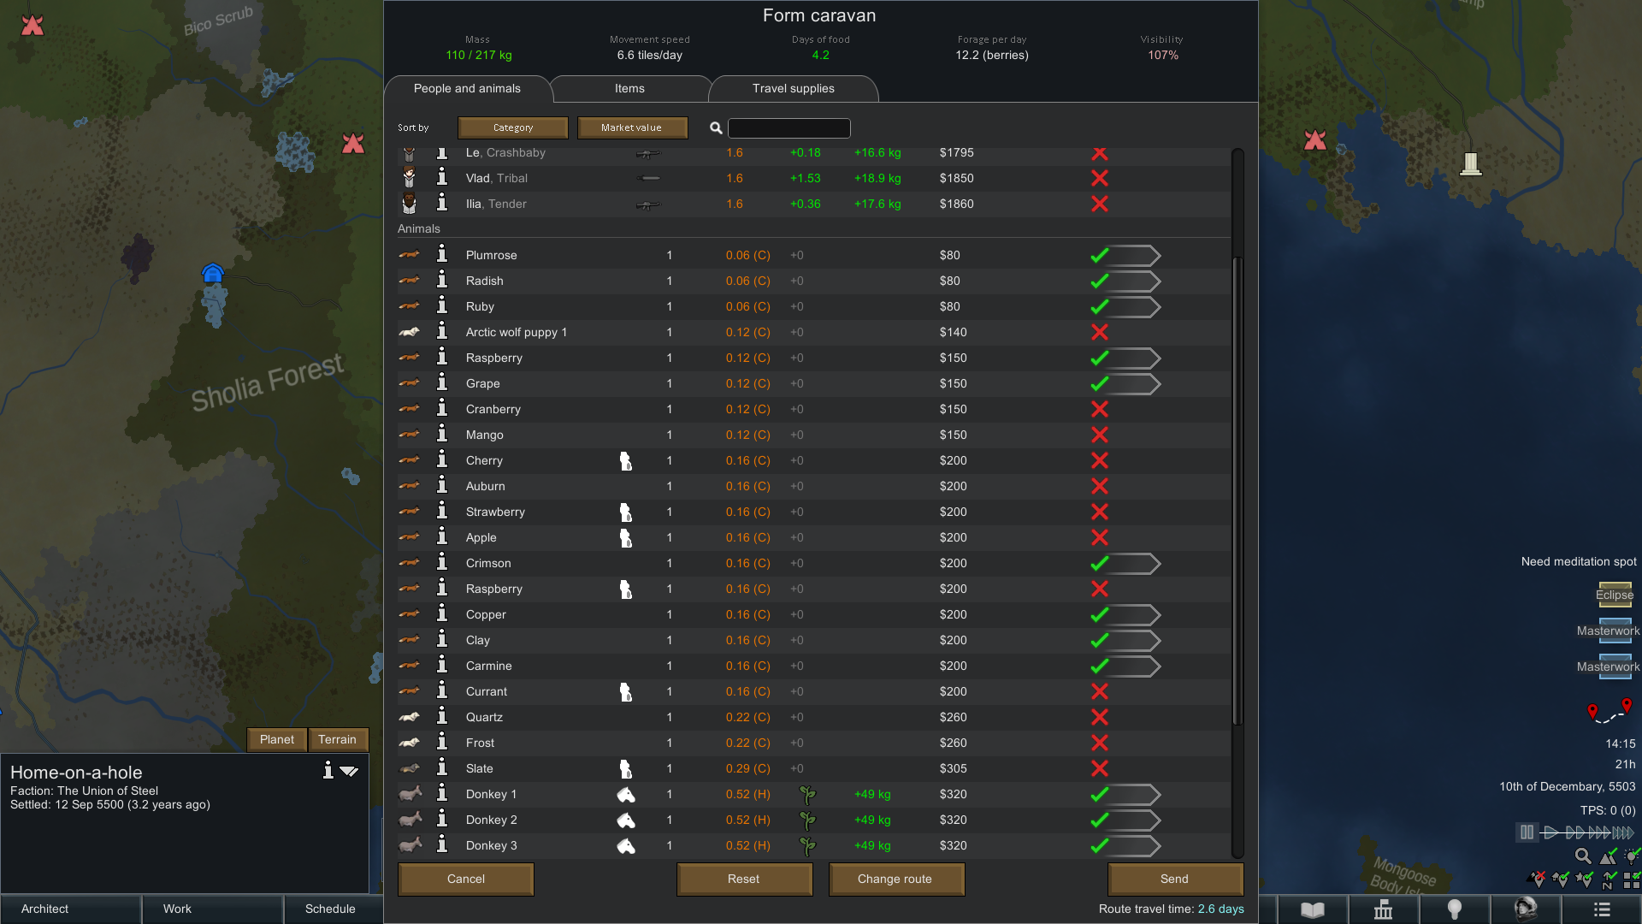
Task: Click the animal list vertical scrollbar
Action: pyautogui.click(x=1237, y=492)
